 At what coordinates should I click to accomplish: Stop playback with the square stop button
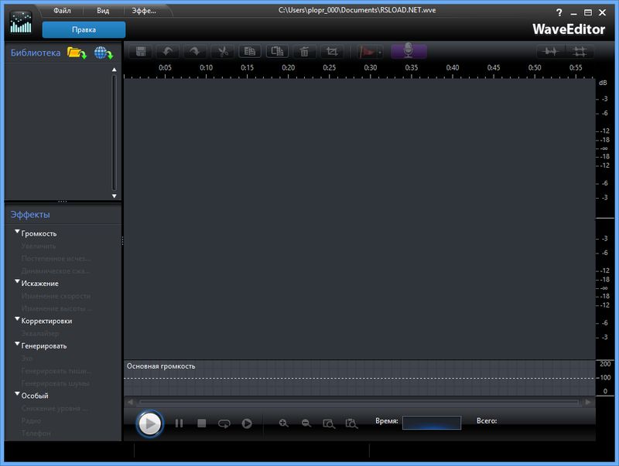click(x=202, y=423)
